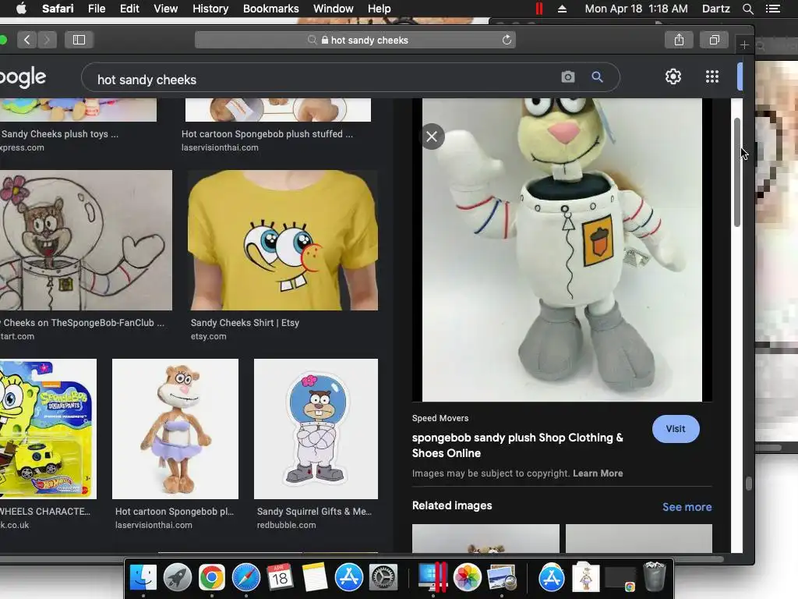This screenshot has height=599, width=798.
Task: Open spongebob sandy plush Shop Clothing title
Action: point(517,445)
